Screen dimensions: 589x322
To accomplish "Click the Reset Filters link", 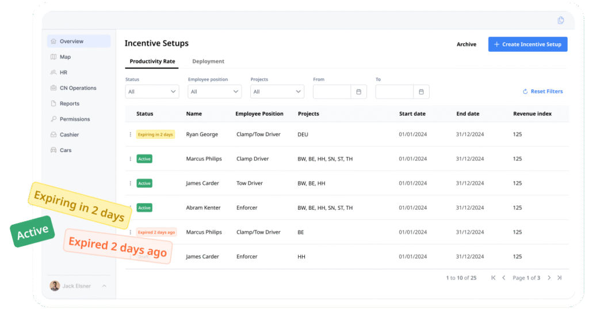I will point(542,92).
